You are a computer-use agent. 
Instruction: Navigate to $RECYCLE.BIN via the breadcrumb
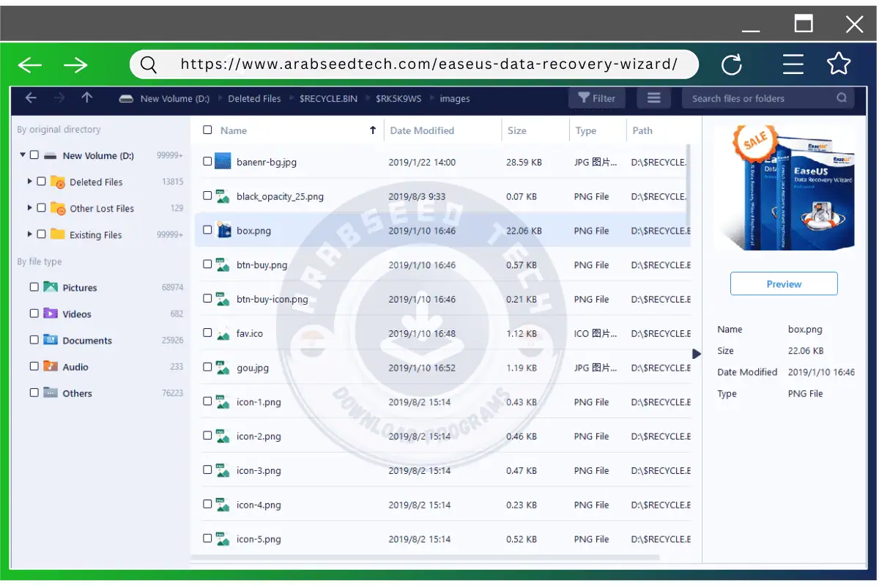pyautogui.click(x=330, y=97)
